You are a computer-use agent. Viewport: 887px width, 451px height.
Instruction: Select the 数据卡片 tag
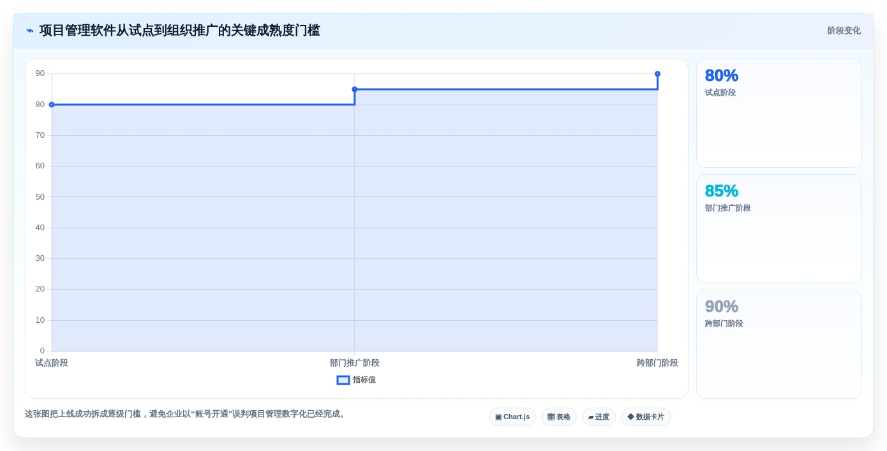pyautogui.click(x=646, y=417)
